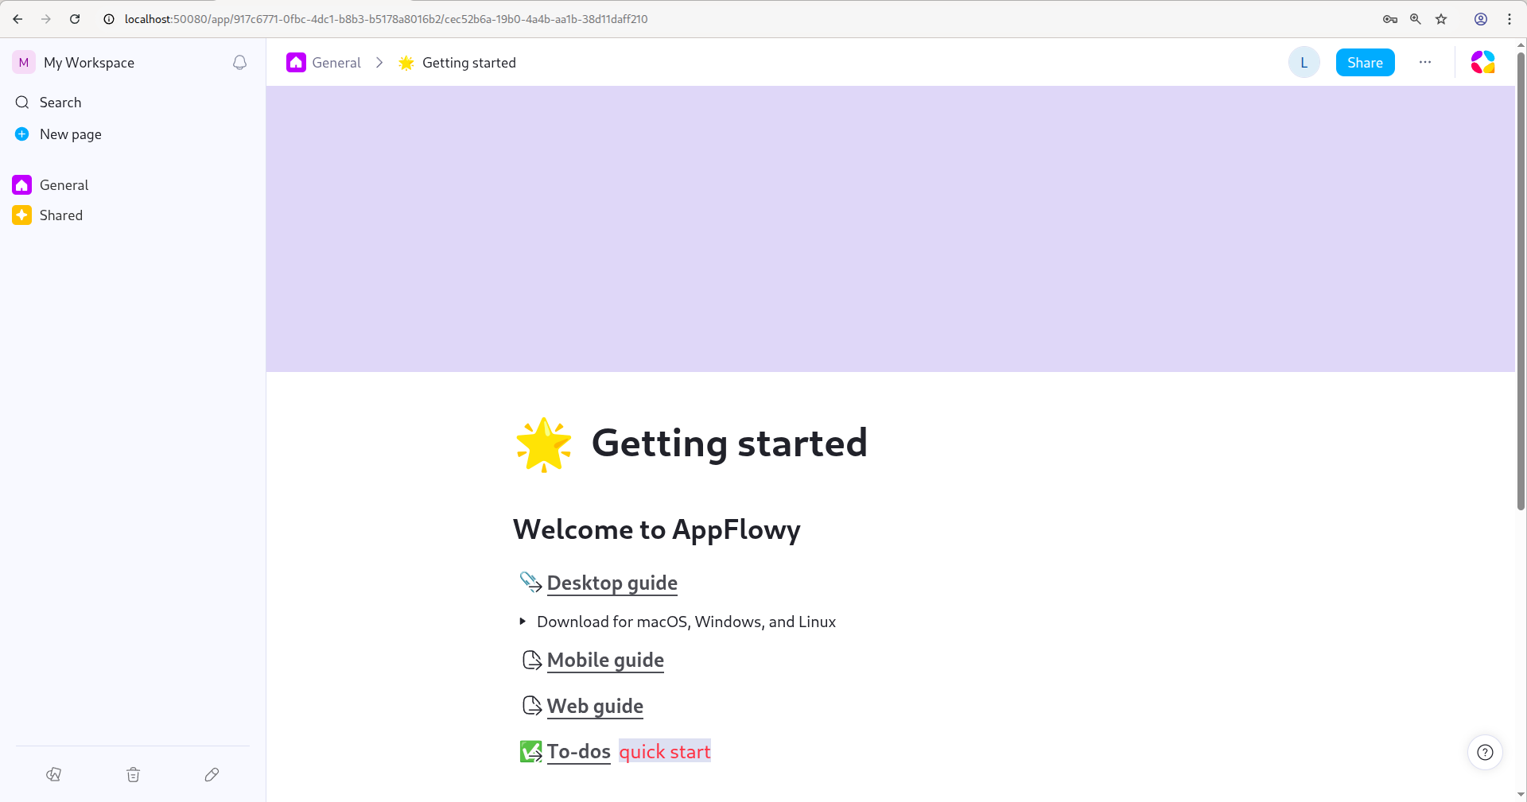Click the notification bell icon
Image resolution: width=1527 pixels, height=802 pixels.
[x=239, y=62]
